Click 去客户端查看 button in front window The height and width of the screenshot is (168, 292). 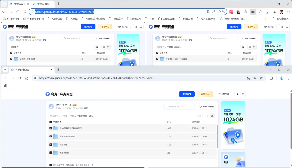(207, 107)
